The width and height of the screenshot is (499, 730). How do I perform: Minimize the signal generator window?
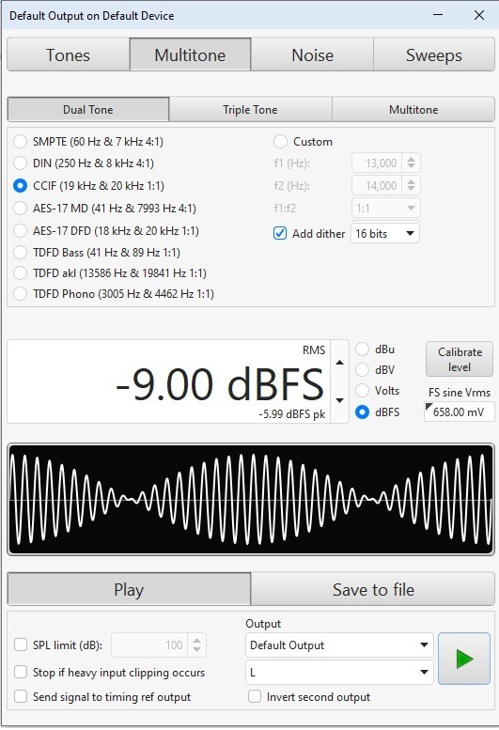coord(438,15)
